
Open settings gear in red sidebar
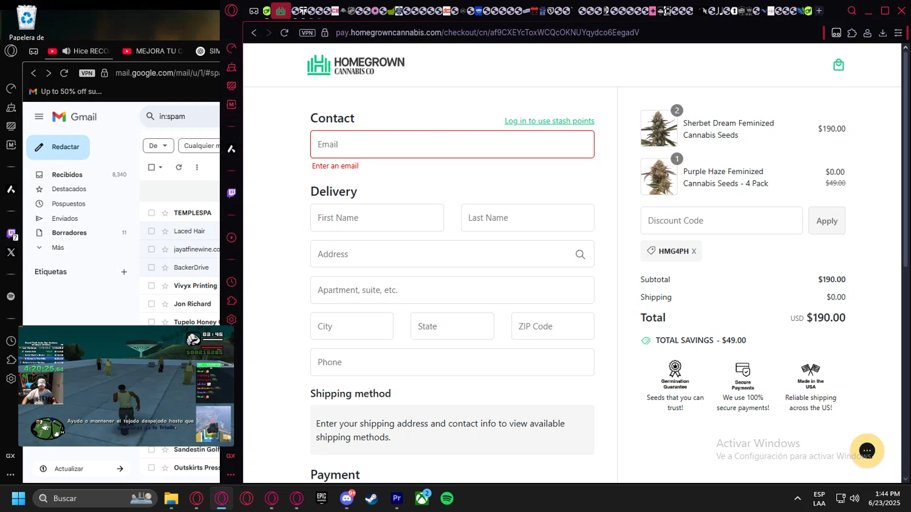(x=231, y=319)
